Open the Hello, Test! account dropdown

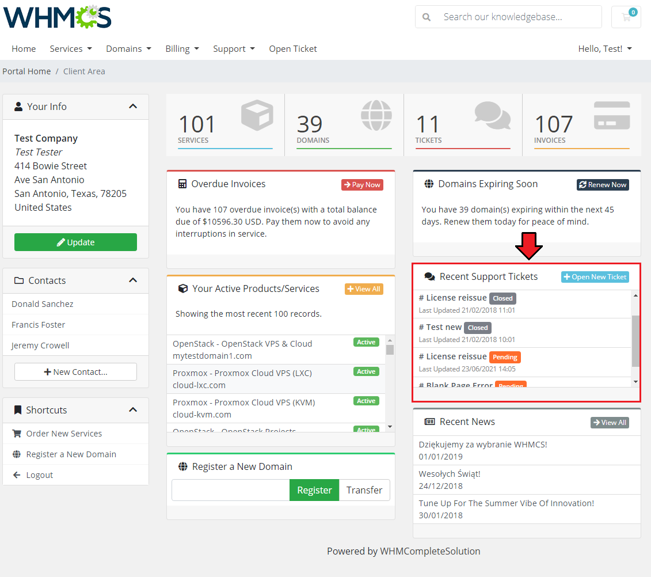[x=605, y=48]
